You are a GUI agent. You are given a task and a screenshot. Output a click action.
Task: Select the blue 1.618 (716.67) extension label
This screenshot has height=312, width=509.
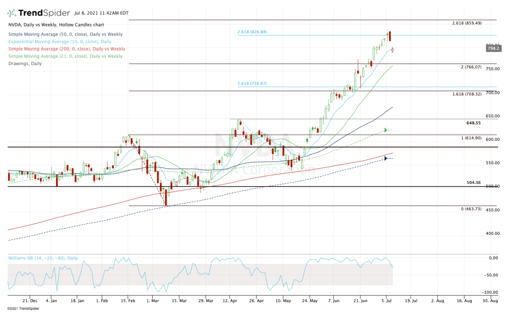[252, 84]
